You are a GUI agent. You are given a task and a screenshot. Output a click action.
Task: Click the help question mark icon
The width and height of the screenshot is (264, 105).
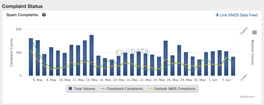[44, 15]
